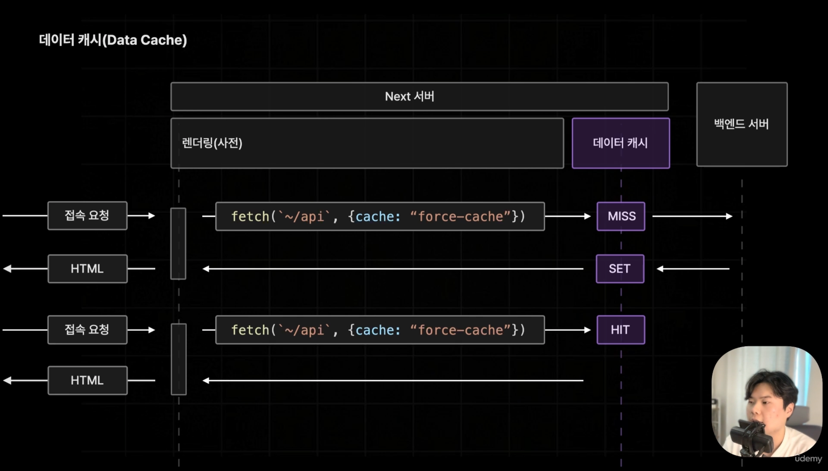The height and width of the screenshot is (471, 828).
Task: Click the 백엔드 서버 box
Action: (x=742, y=124)
